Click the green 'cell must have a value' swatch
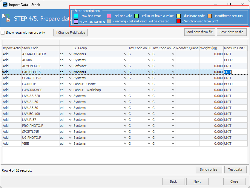The image size is (250, 188). tap(136, 16)
